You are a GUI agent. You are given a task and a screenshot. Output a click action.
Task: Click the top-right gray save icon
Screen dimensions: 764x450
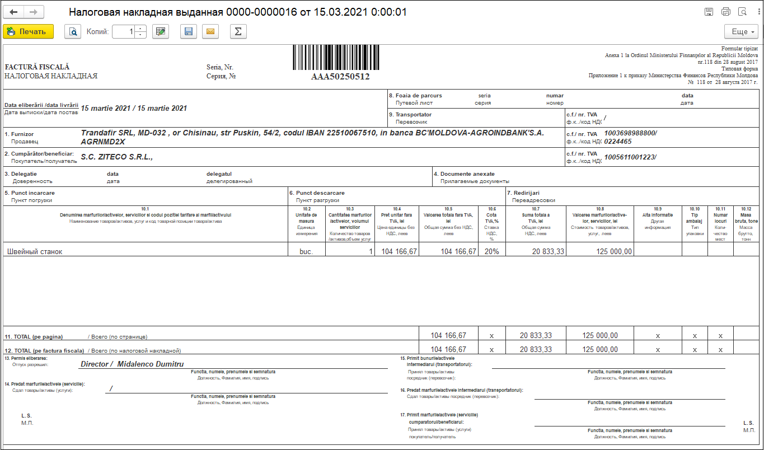tap(709, 12)
